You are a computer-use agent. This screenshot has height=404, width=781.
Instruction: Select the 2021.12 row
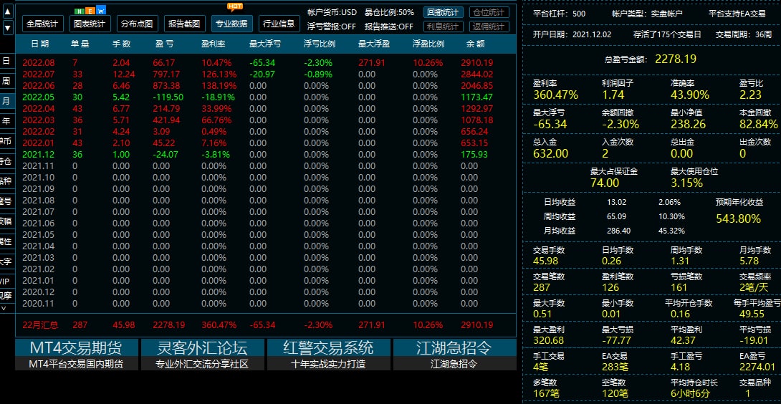click(x=267, y=155)
